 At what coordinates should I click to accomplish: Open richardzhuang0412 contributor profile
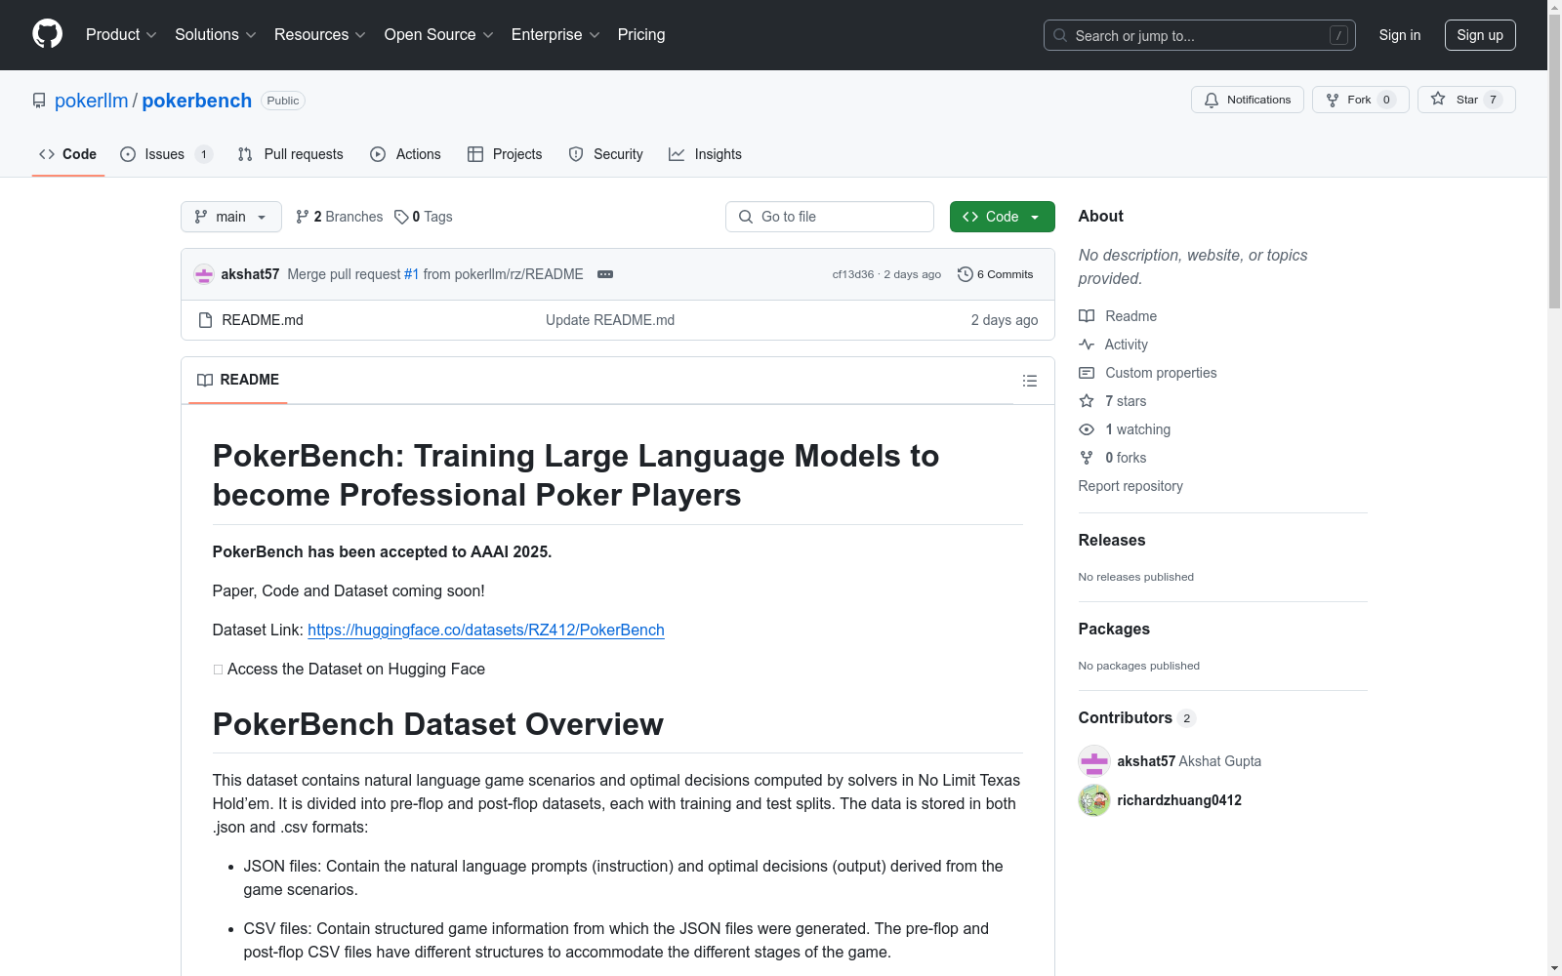click(x=1179, y=800)
